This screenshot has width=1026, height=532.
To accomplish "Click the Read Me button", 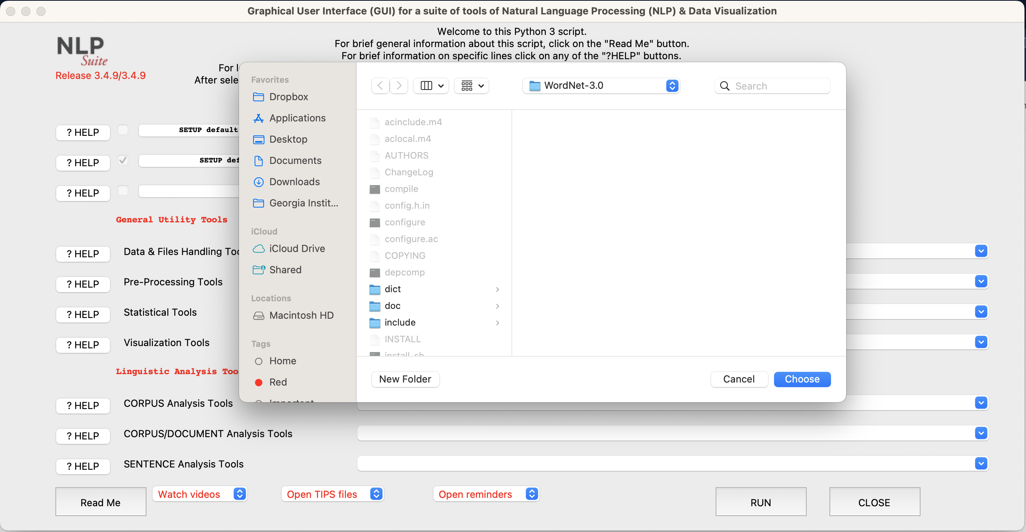I will [101, 502].
